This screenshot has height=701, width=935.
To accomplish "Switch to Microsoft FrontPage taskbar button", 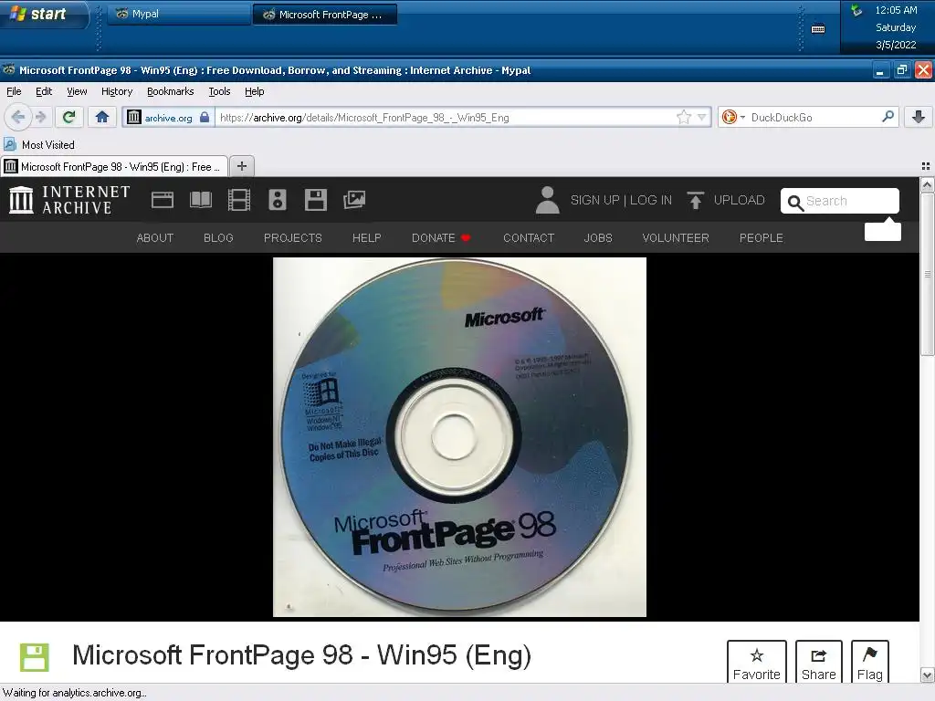I will [x=325, y=15].
